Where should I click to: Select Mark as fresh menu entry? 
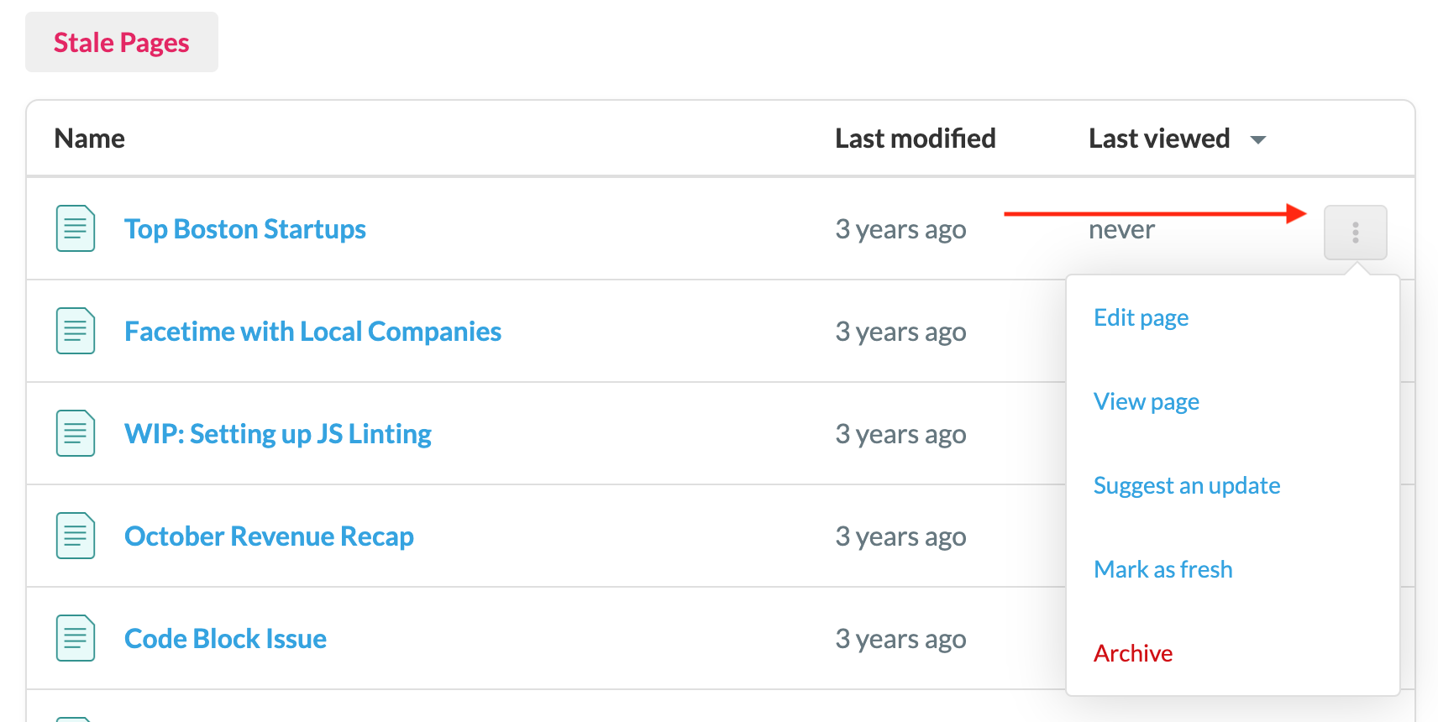point(1162,569)
